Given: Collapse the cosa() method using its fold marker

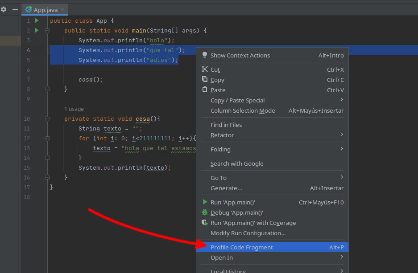Looking at the screenshot, I should click(47, 119).
